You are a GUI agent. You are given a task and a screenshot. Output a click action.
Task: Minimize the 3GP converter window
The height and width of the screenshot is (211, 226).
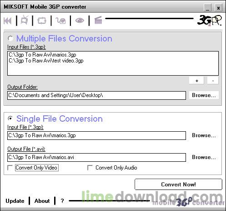pyautogui.click(x=207, y=8)
